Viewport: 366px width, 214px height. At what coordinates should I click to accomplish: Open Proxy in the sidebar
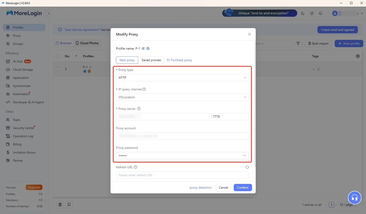tap(24, 35)
